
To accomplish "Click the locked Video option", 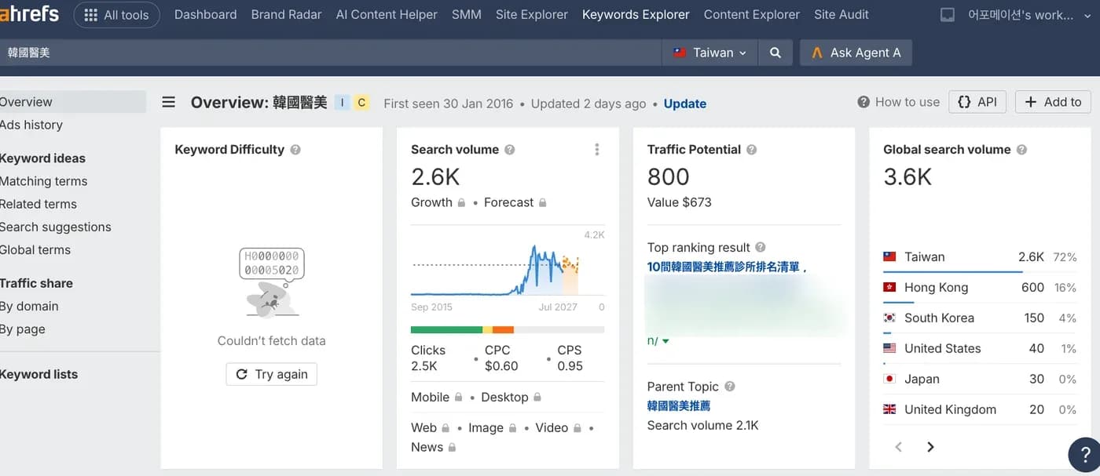I will [559, 428].
